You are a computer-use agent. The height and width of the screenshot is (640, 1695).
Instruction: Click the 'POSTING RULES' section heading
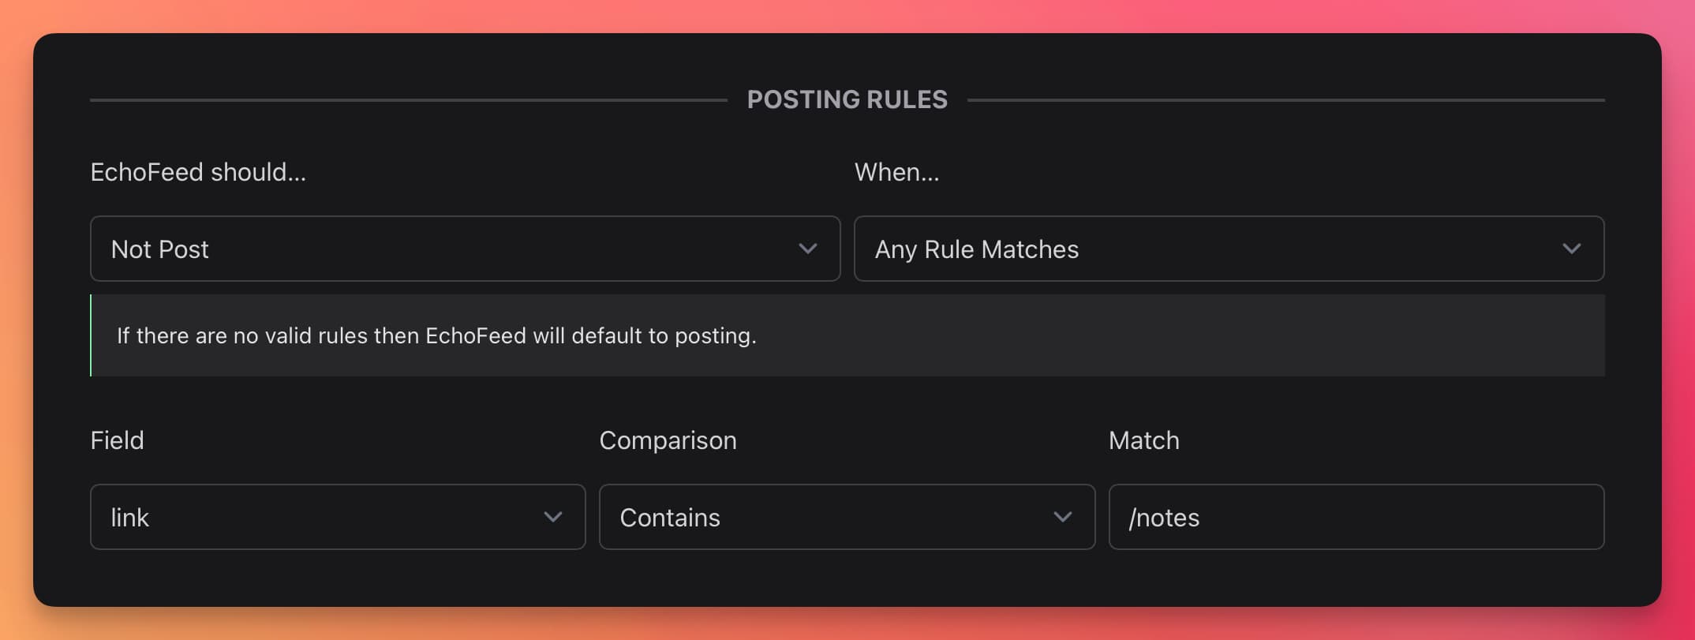click(x=847, y=99)
